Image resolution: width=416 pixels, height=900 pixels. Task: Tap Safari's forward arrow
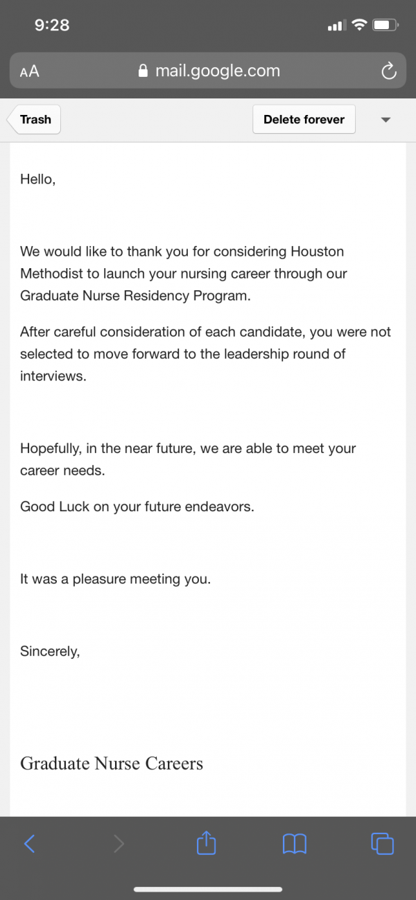[x=119, y=843]
